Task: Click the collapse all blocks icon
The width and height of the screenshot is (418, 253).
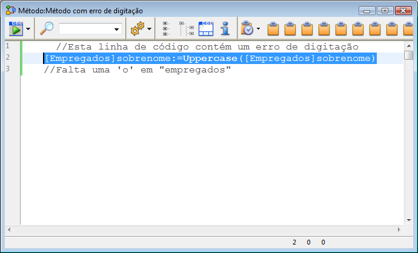Action: click(167, 28)
